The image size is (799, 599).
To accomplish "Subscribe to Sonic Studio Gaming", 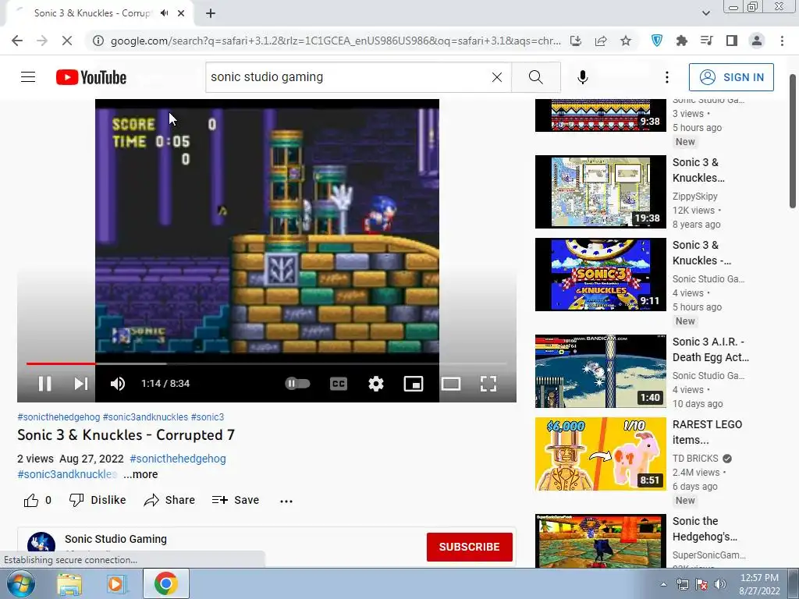I will [469, 547].
